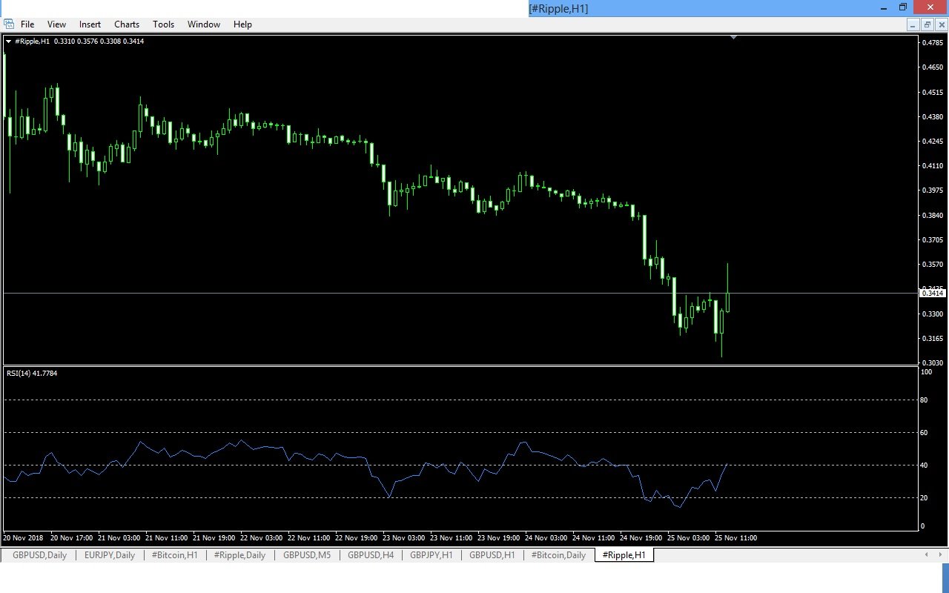Open the Window menu

click(x=204, y=24)
